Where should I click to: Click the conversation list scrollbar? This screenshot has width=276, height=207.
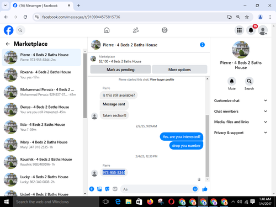(x=85, y=86)
